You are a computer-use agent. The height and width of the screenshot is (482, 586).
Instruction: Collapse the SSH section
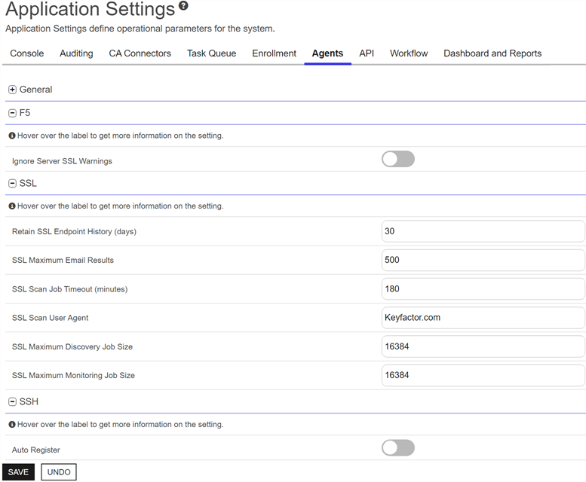[x=12, y=401]
